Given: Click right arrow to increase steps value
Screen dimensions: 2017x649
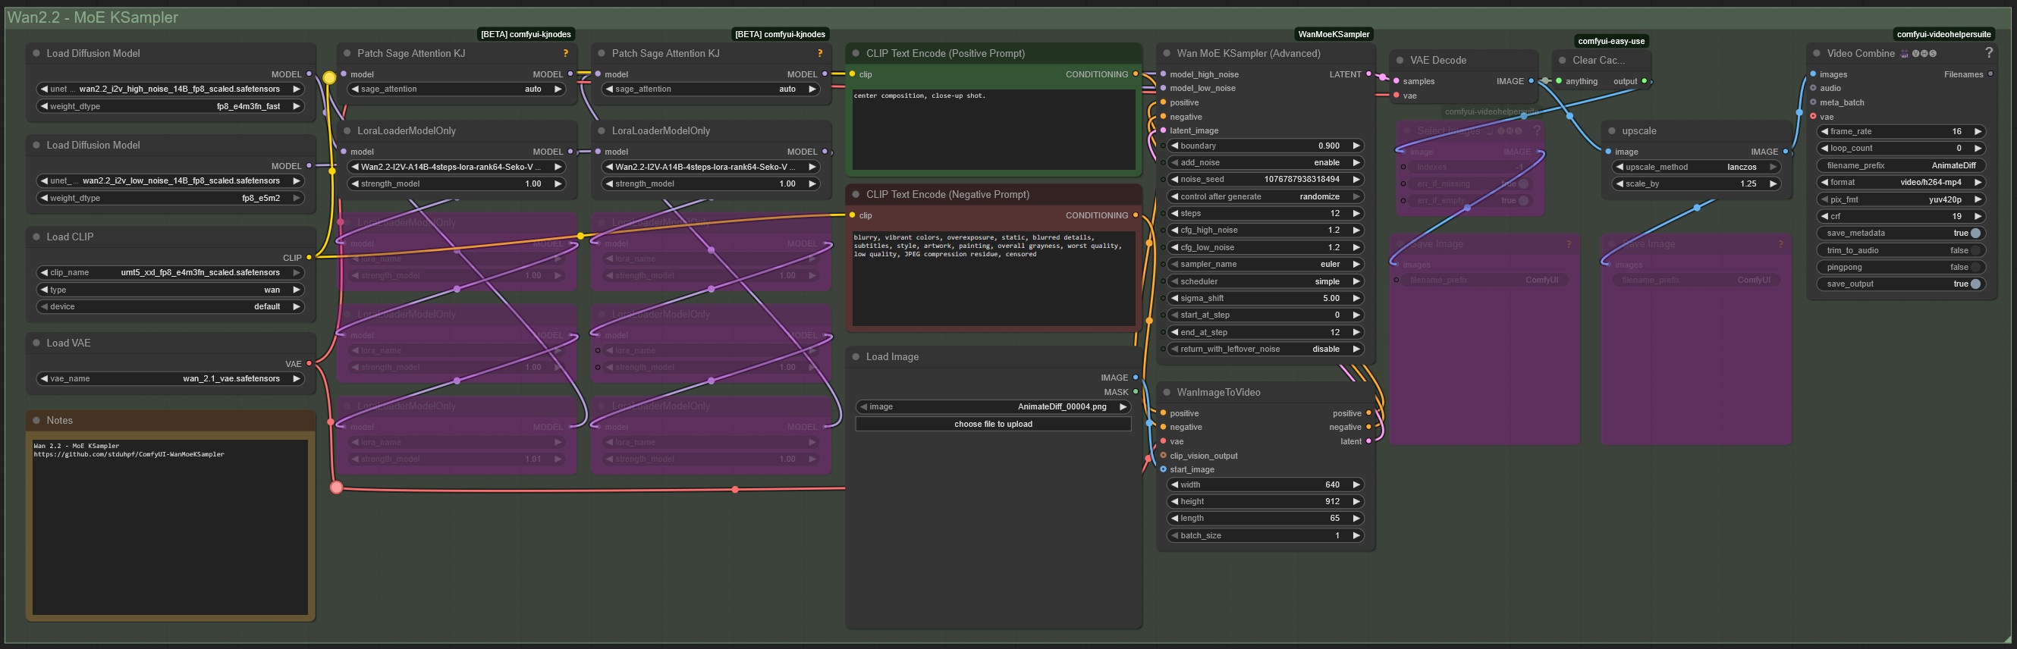Looking at the screenshot, I should pos(1356,214).
